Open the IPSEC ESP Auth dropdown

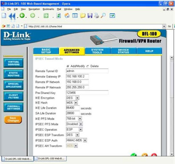point(85,141)
